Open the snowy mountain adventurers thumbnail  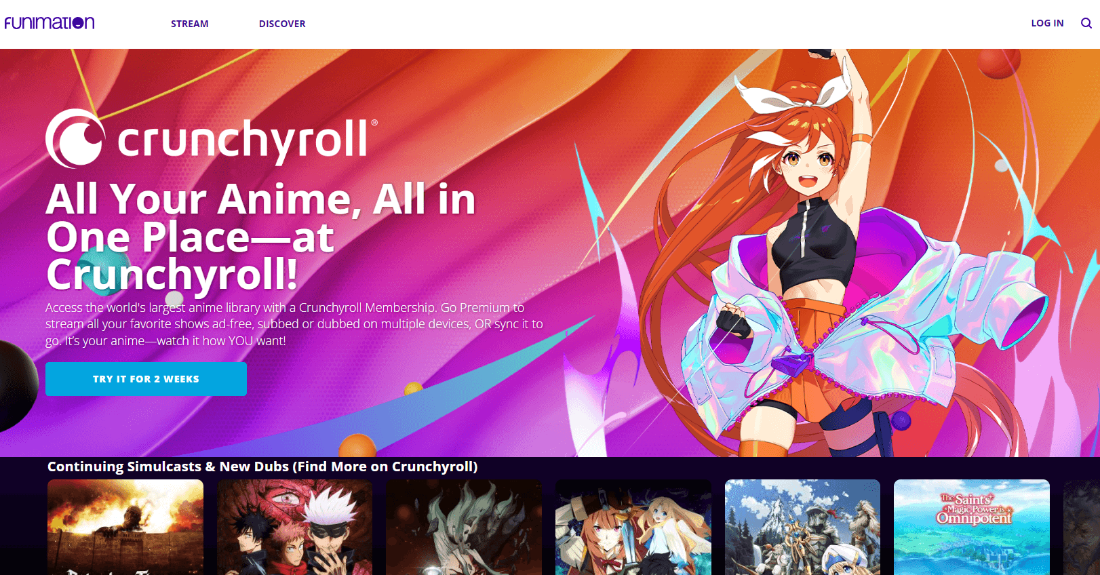click(x=802, y=528)
